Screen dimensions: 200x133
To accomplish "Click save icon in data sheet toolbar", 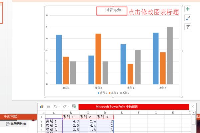I will click(x=48, y=106).
